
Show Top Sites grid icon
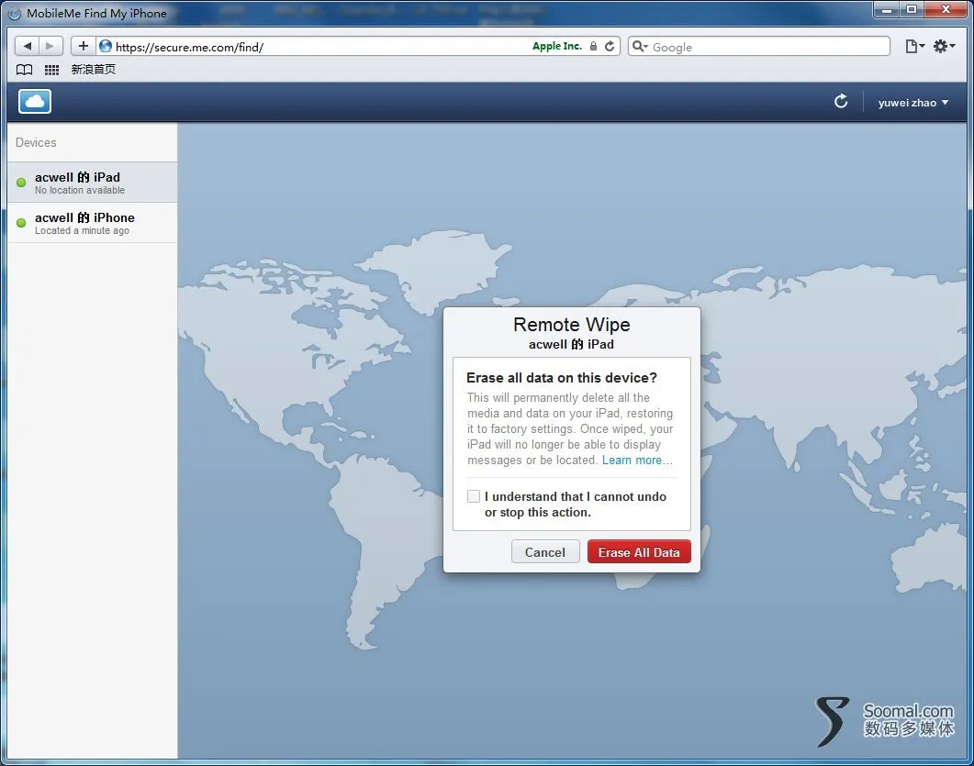coord(51,70)
